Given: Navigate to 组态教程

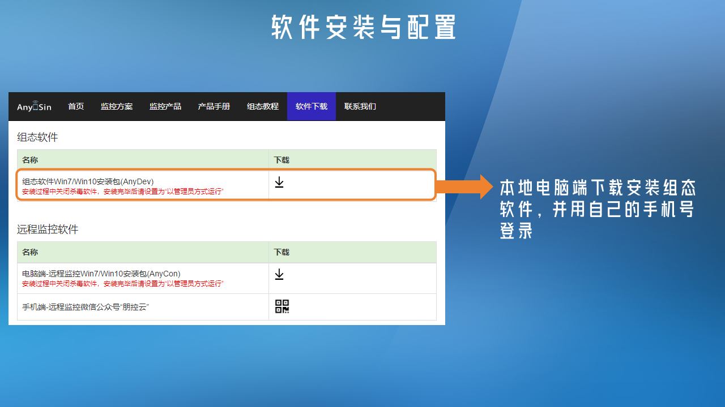Looking at the screenshot, I should point(263,106).
